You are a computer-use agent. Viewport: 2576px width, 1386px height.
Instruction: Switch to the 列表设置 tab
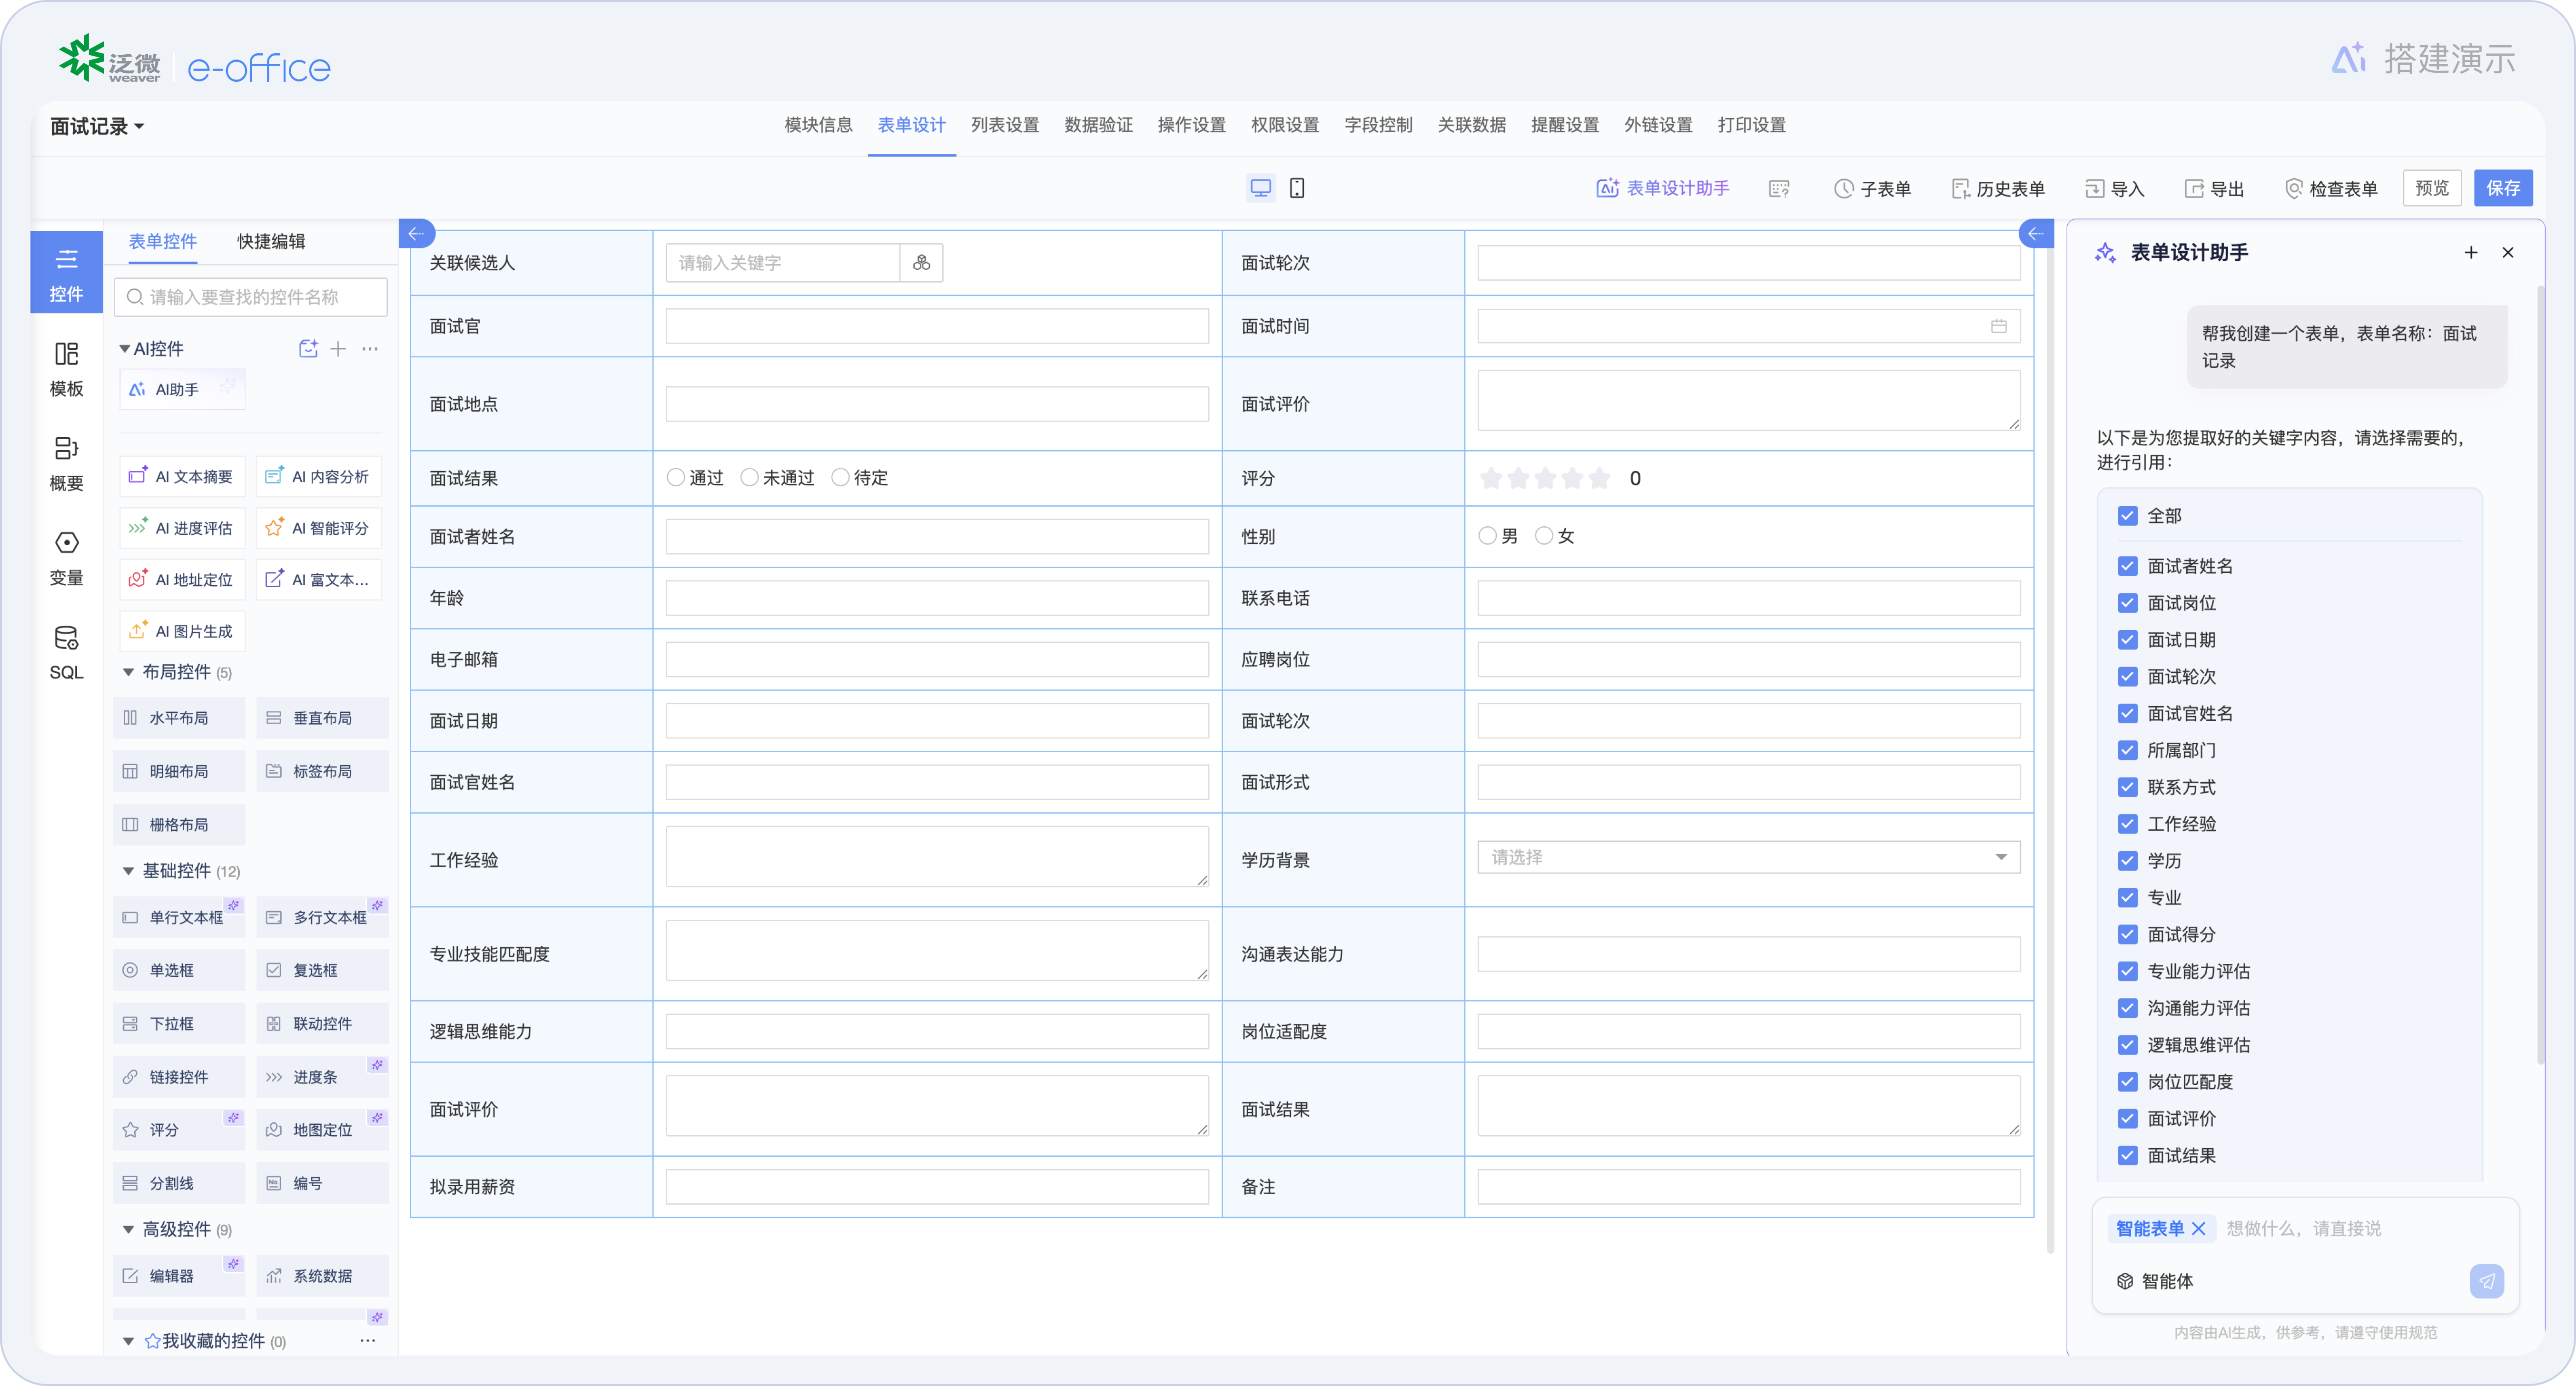(1005, 125)
